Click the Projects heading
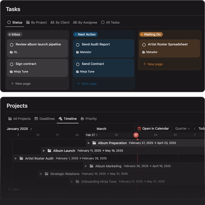Screen dimensions: 205x205 (x=17, y=106)
